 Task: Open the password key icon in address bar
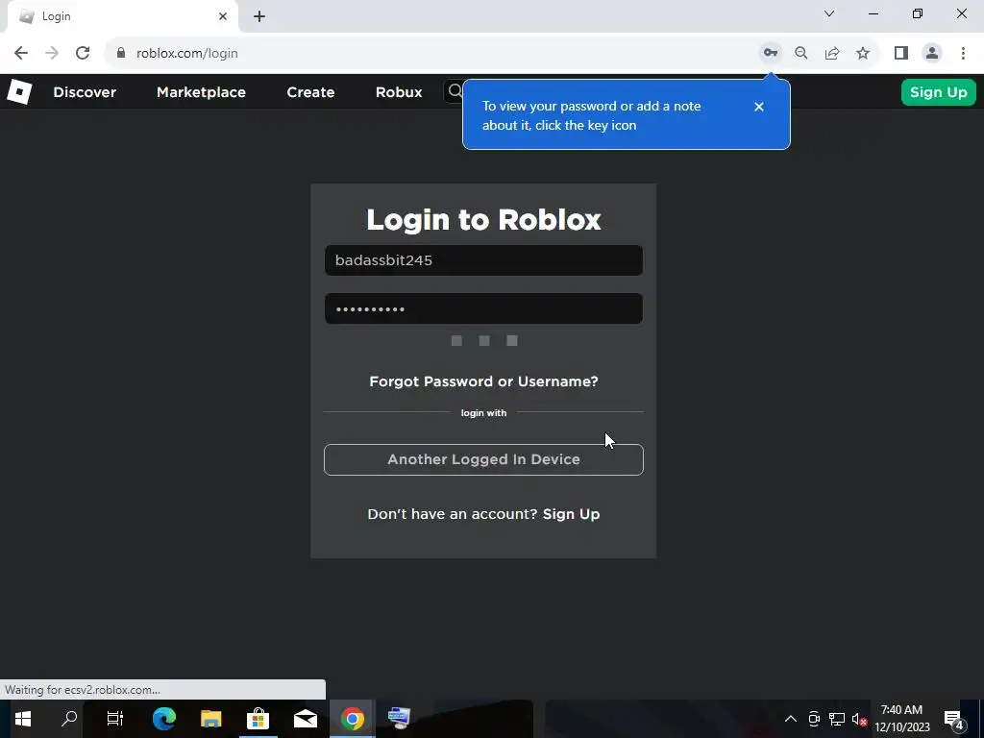771,54
